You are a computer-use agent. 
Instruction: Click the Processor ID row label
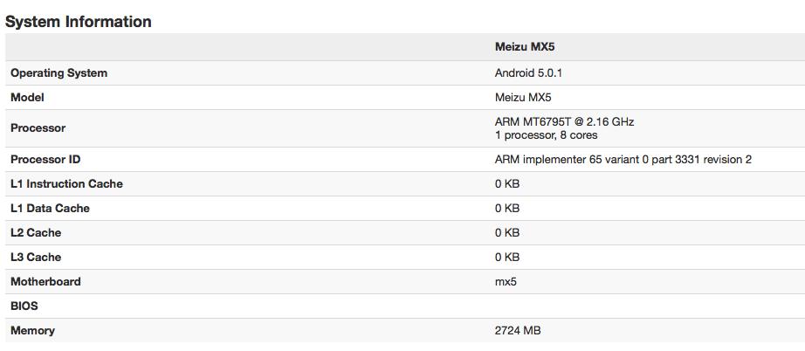(45, 160)
